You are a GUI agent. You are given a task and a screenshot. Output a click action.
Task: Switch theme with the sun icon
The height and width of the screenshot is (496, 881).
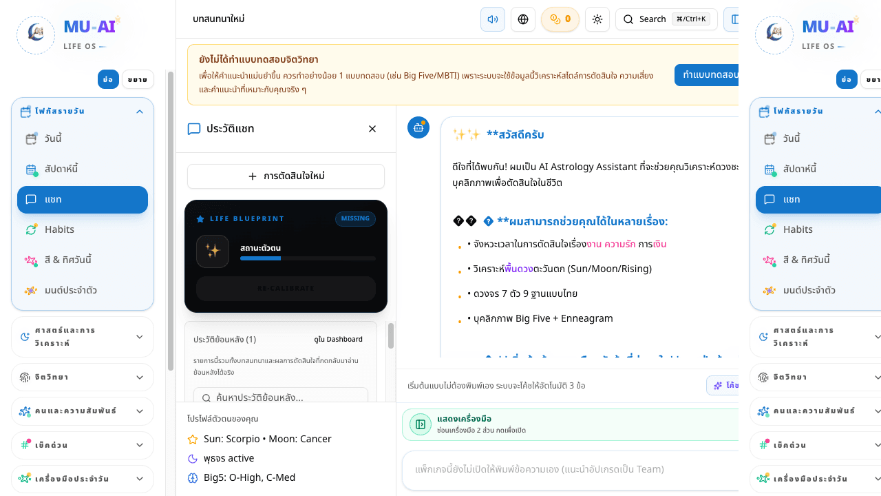pos(597,19)
